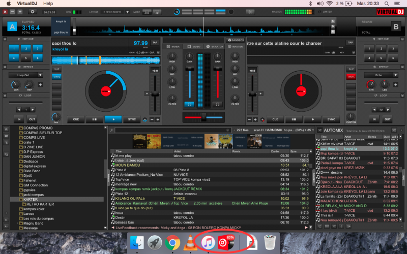This screenshot has height=254, width=407.
Task: Switch to the Video tab
Action: tap(194, 47)
